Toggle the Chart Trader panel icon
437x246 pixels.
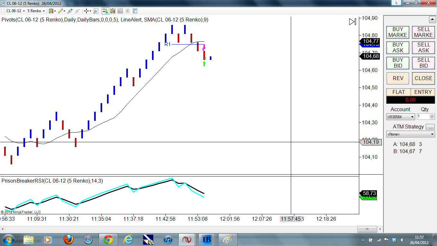105,11
